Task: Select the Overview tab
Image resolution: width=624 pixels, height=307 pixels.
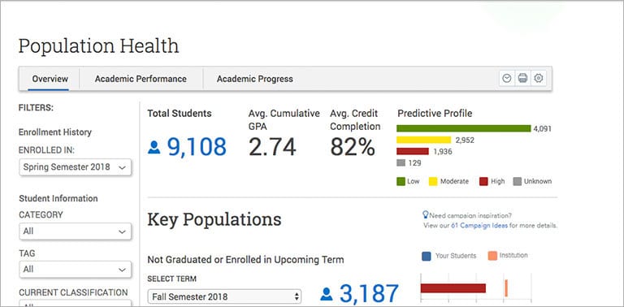Action: pos(50,79)
